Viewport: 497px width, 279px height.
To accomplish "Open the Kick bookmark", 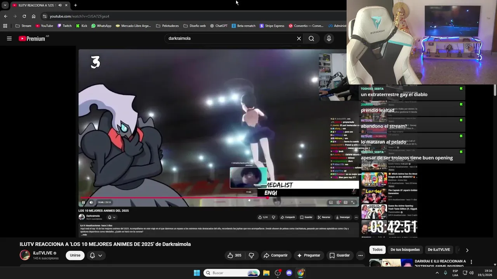I will point(82,26).
